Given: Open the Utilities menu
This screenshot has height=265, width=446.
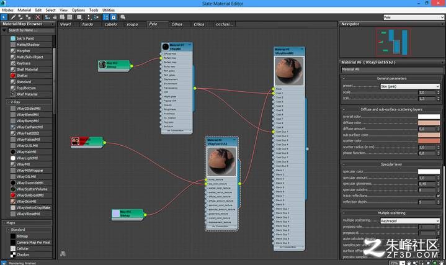Looking at the screenshot, I should tap(109, 10).
